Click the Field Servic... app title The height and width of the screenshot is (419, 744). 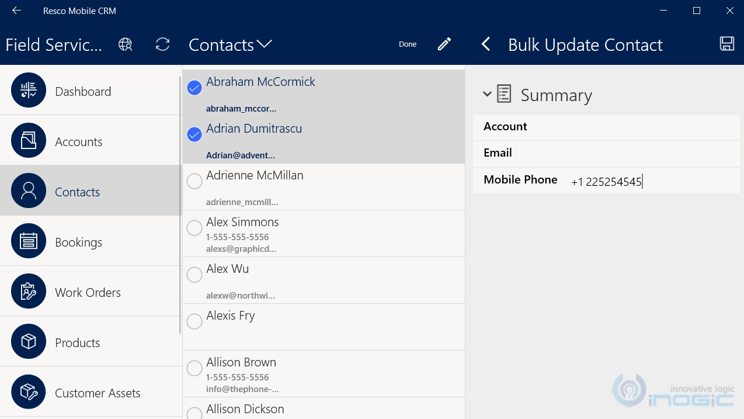[x=54, y=45]
